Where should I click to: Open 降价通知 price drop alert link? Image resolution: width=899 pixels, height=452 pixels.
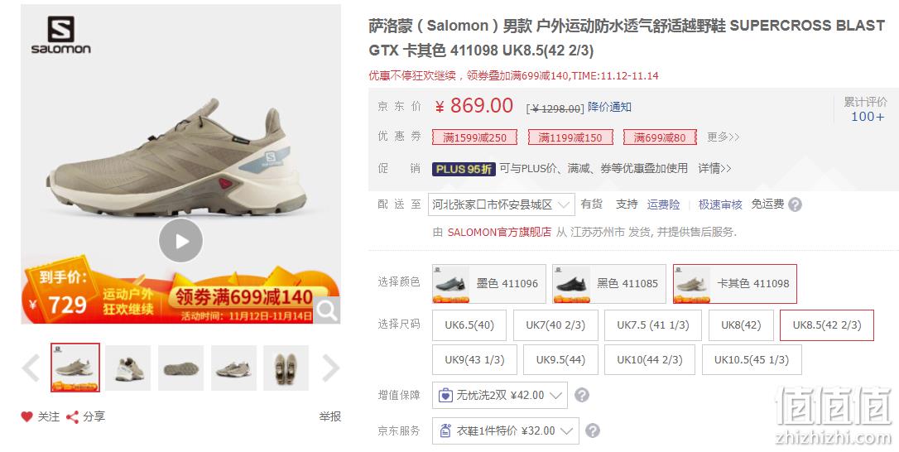(609, 107)
